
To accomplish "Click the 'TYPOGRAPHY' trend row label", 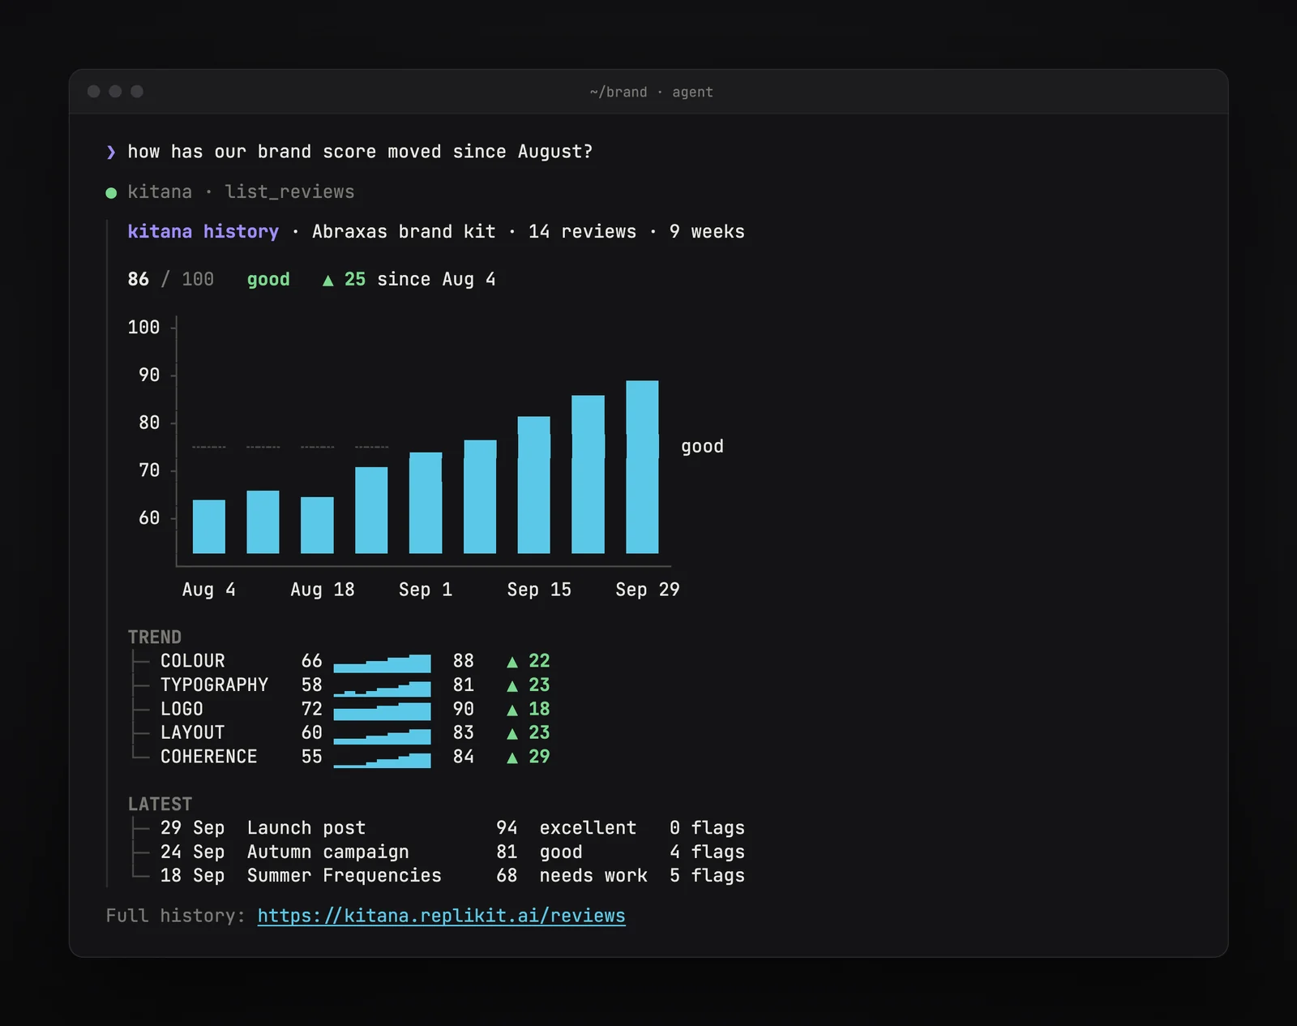I will pyautogui.click(x=214, y=685).
